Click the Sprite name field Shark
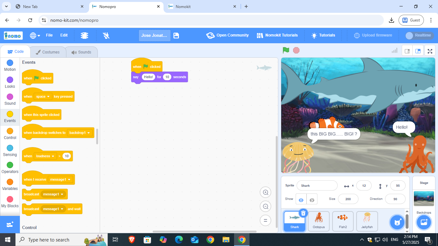This screenshot has width=438, height=246. pos(317,185)
